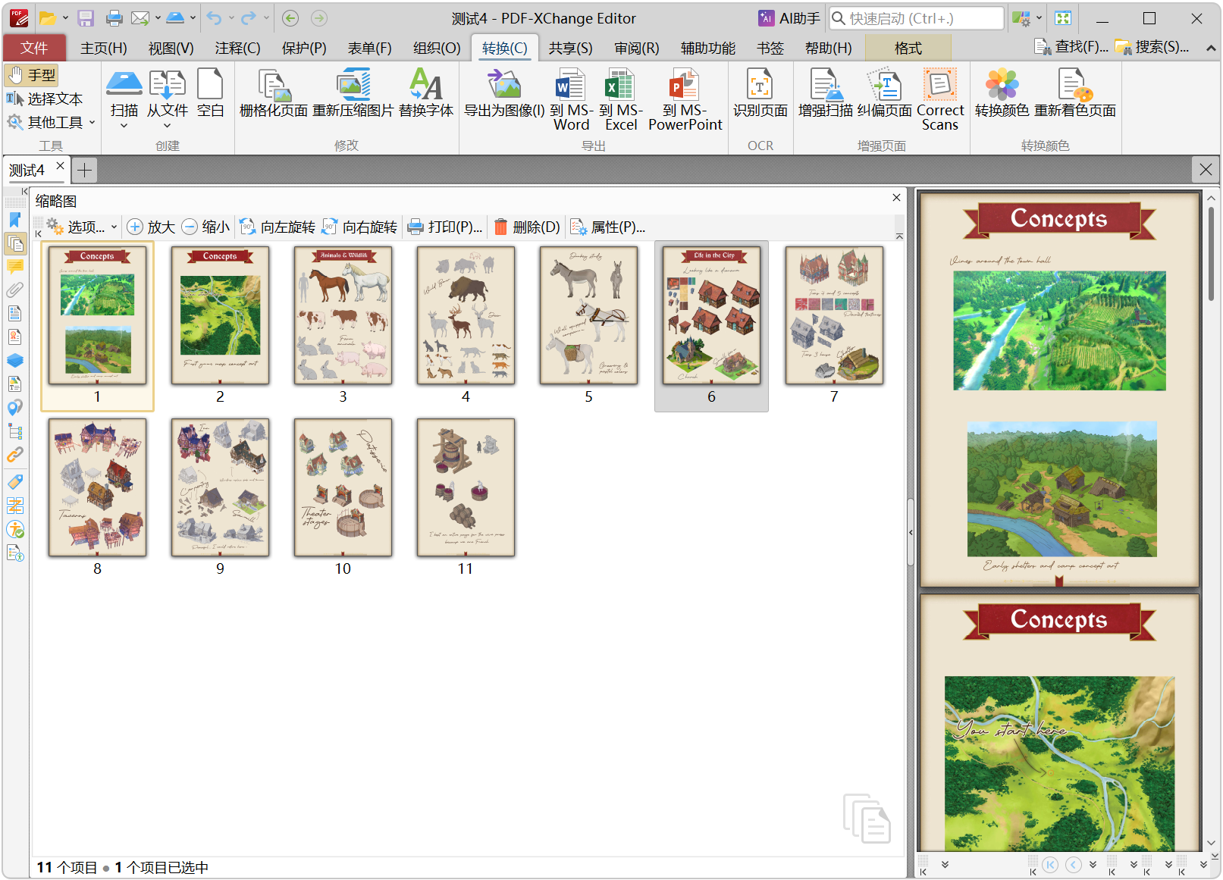Rasterize pages using the ribbon icon
1223x880 pixels.
point(274,92)
